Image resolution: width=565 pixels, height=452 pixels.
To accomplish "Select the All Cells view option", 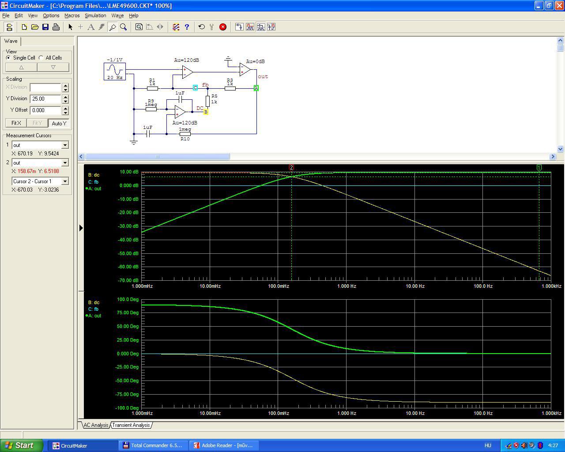I will coord(41,58).
